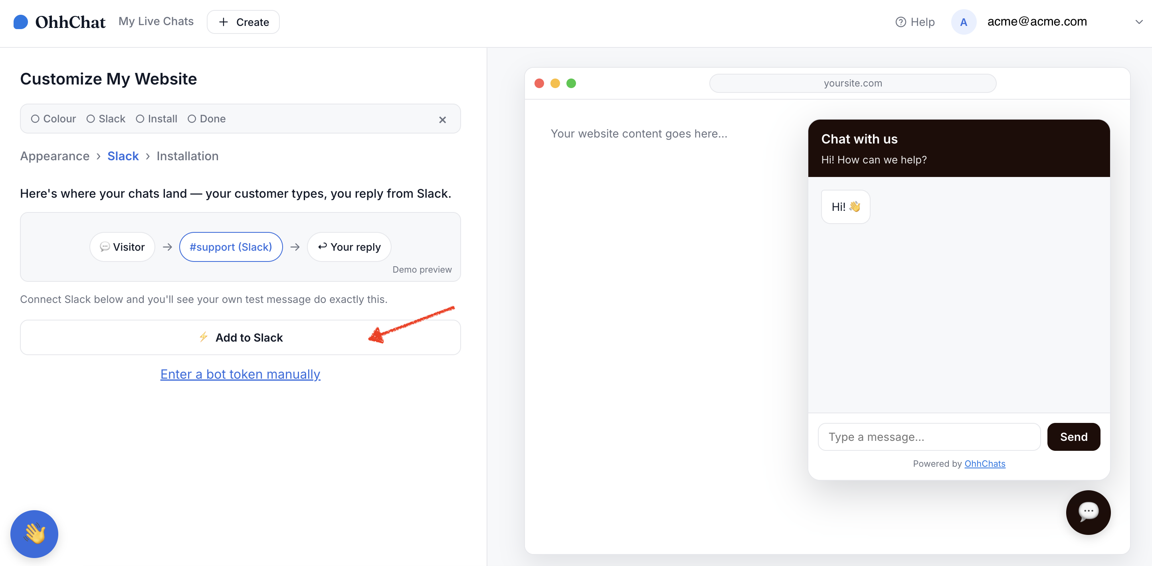
Task: Click the green window dot in preview
Action: click(x=571, y=83)
